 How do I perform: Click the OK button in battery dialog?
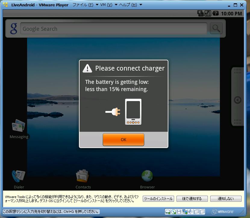click(123, 140)
